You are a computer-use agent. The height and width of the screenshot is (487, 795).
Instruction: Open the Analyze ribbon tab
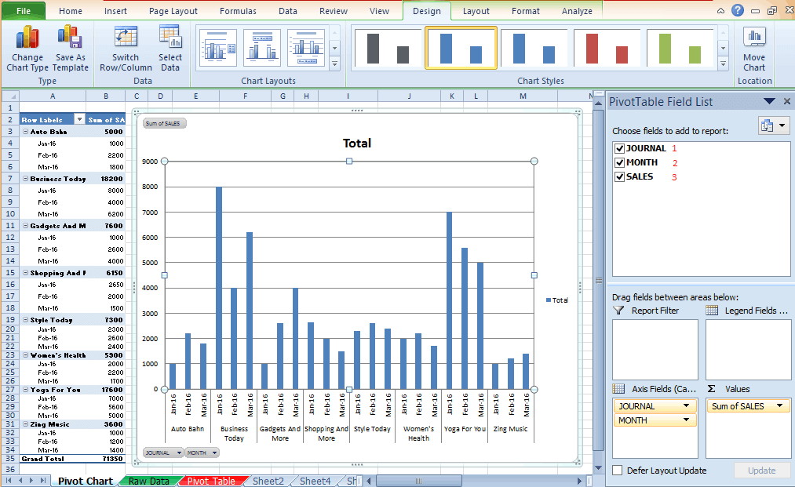click(x=577, y=11)
